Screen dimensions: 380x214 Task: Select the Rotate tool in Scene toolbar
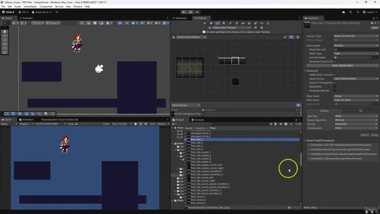click(5, 40)
